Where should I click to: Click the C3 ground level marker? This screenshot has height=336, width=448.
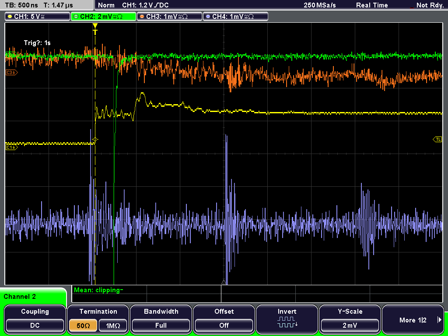click(12, 73)
